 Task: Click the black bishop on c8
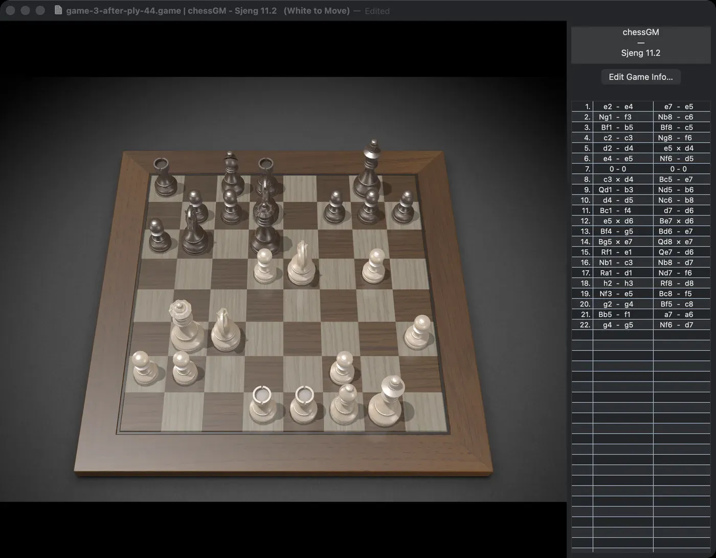(232, 175)
